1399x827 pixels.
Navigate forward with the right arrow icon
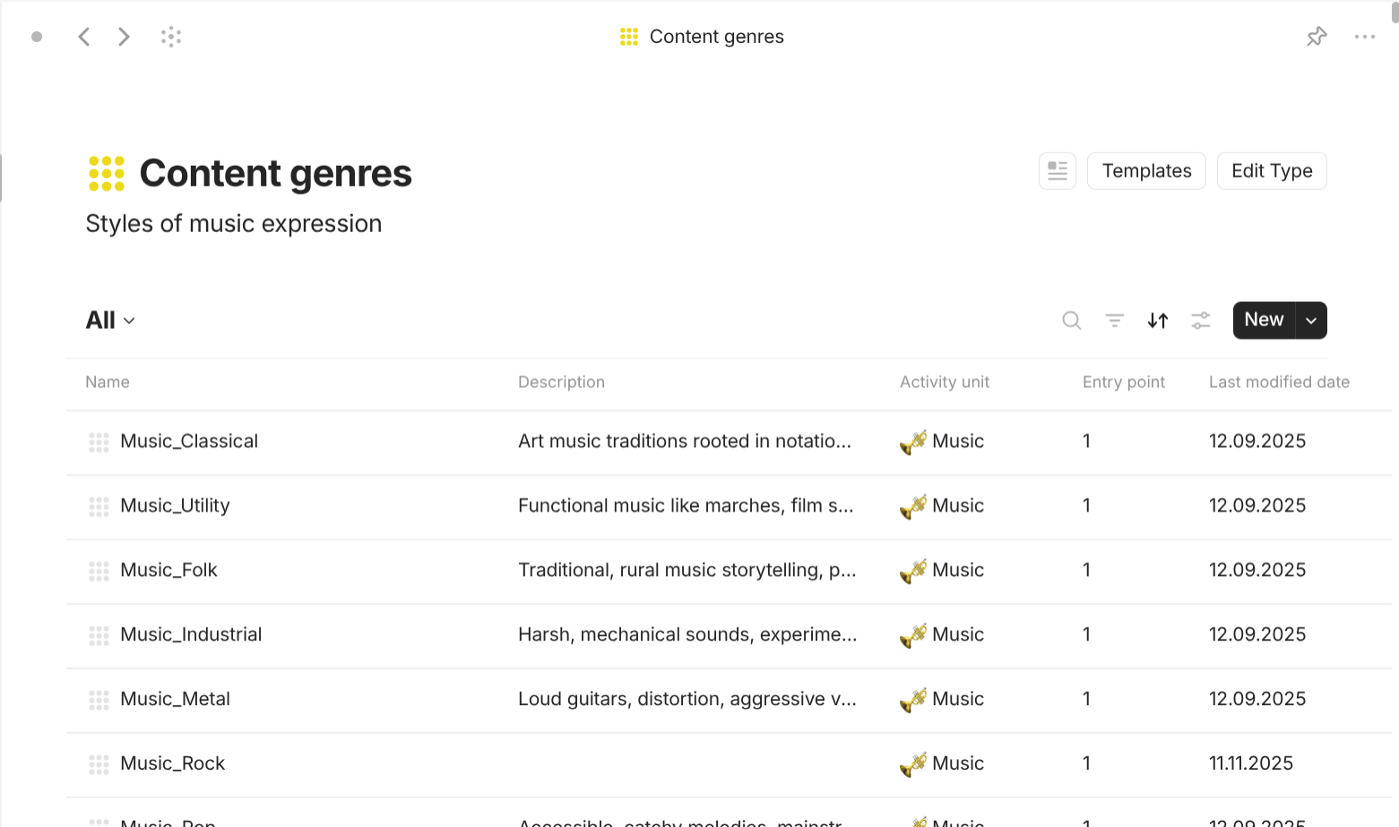point(124,36)
